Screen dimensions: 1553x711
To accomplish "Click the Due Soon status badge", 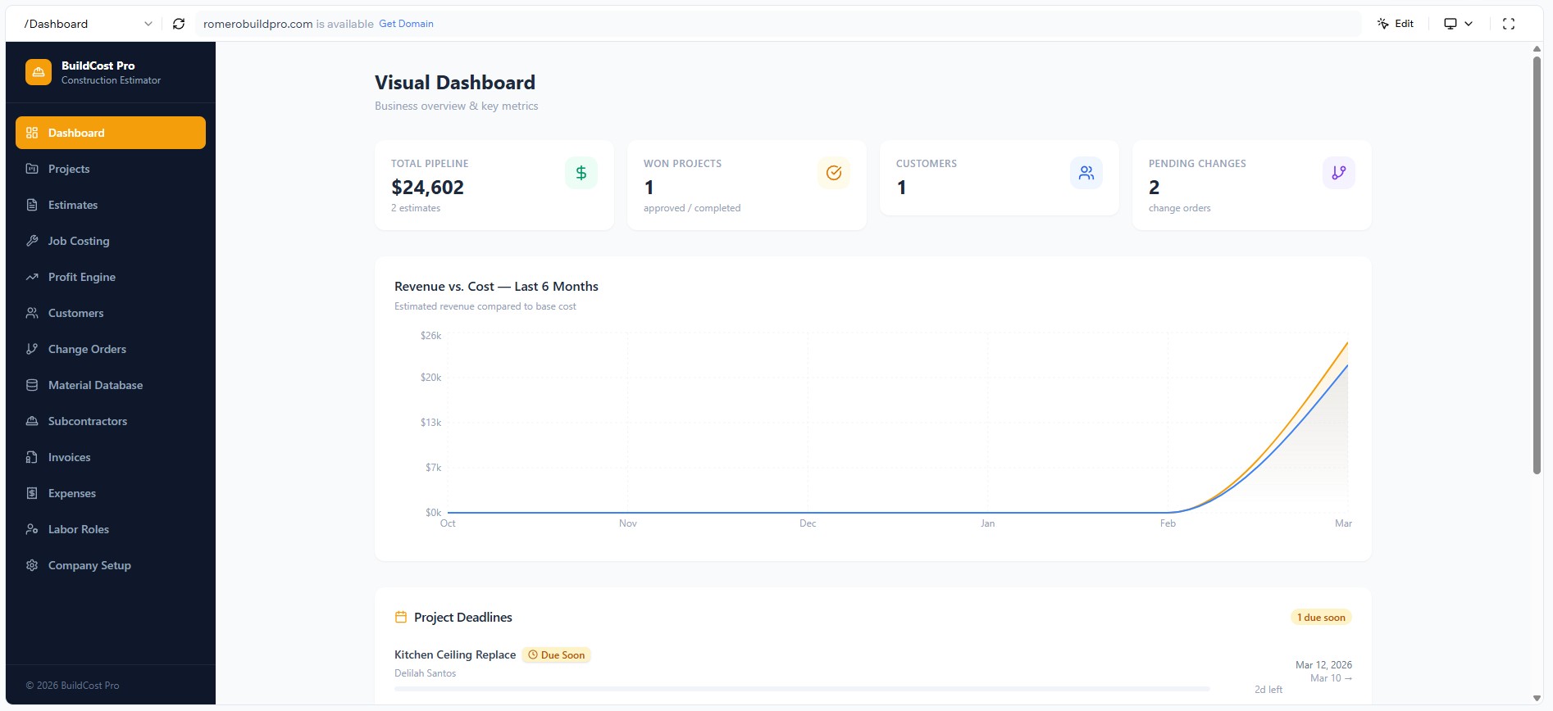I will click(557, 655).
